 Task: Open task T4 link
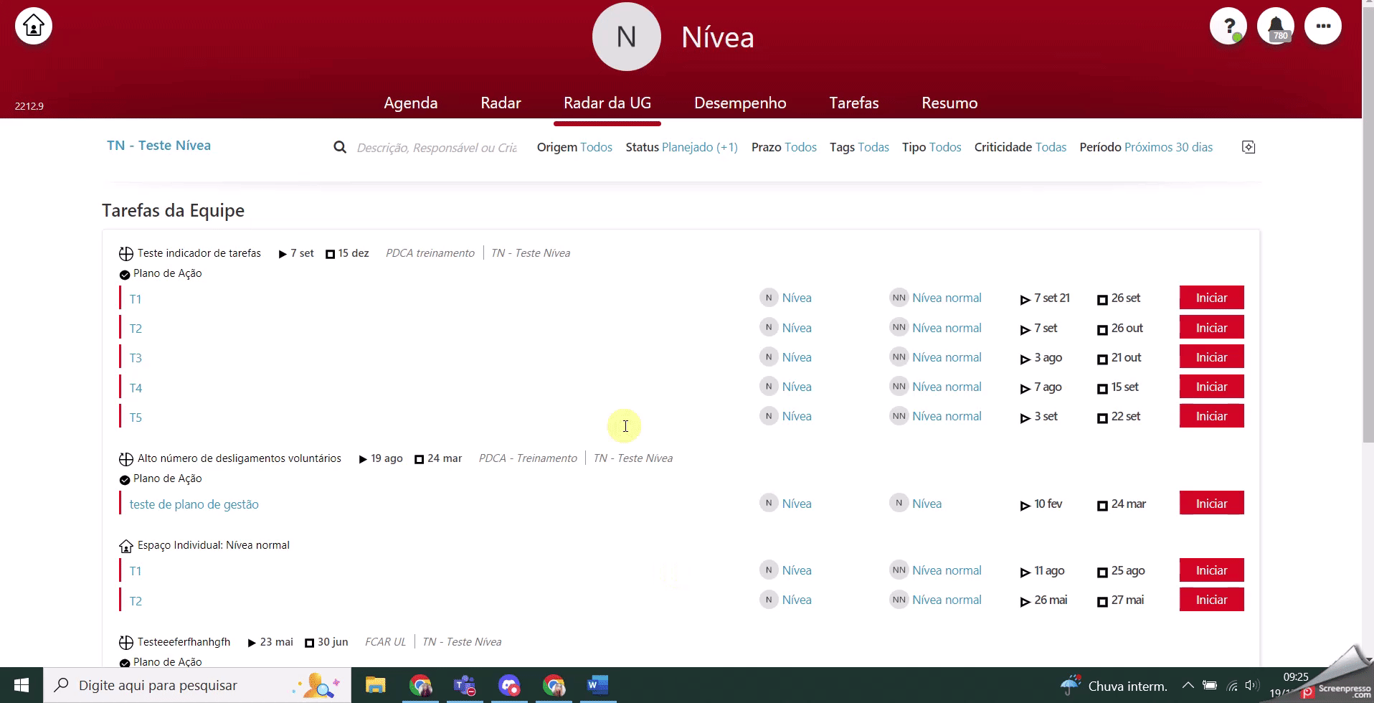[136, 388]
